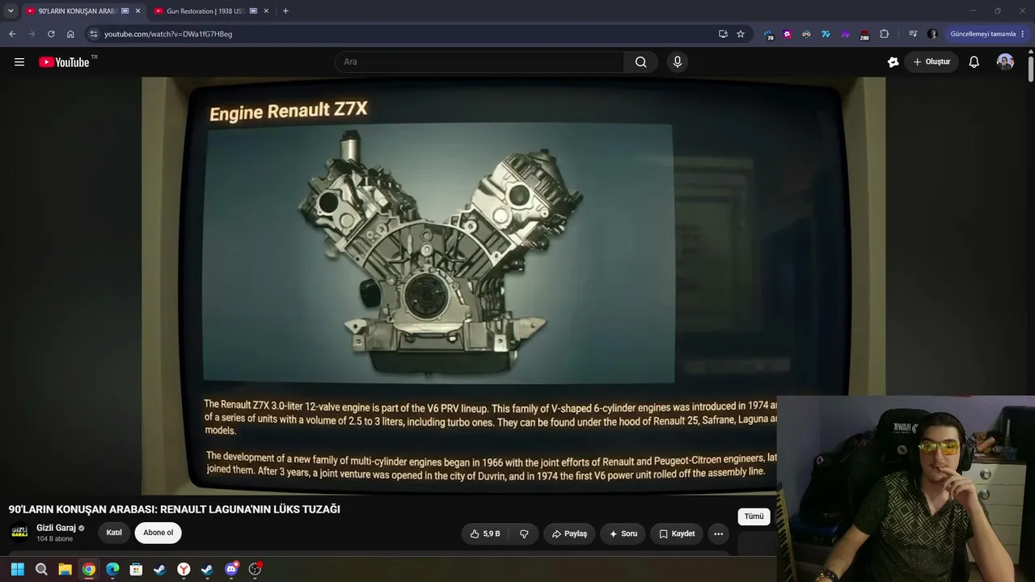The image size is (1035, 582).
Task: Subscribe with the Abone ol button
Action: 158,533
